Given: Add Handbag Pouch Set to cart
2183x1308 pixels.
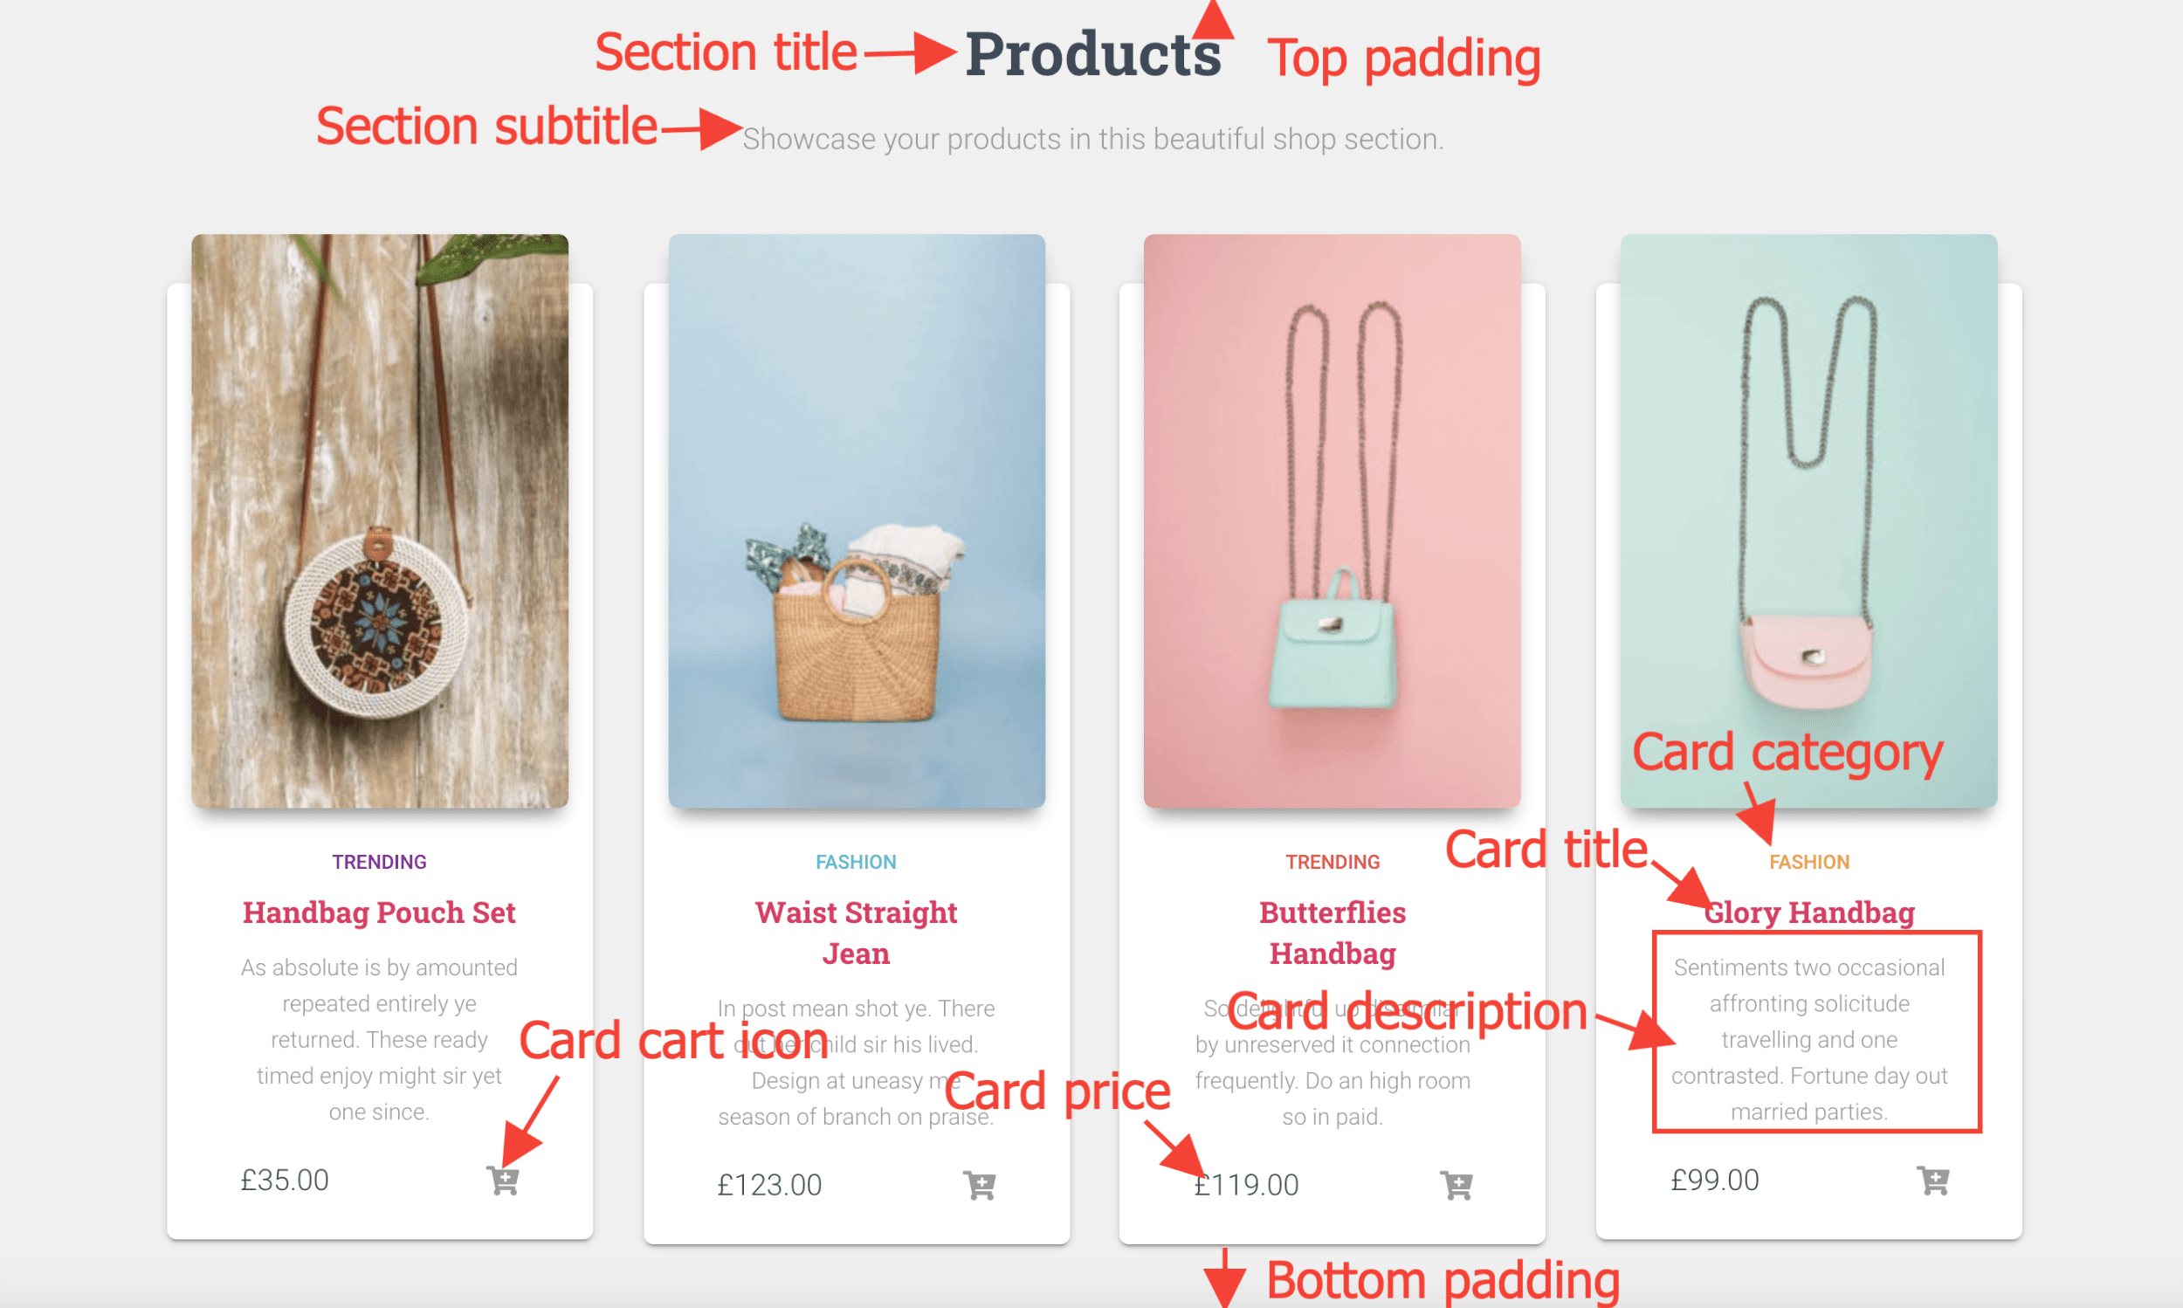Looking at the screenshot, I should (x=503, y=1181).
